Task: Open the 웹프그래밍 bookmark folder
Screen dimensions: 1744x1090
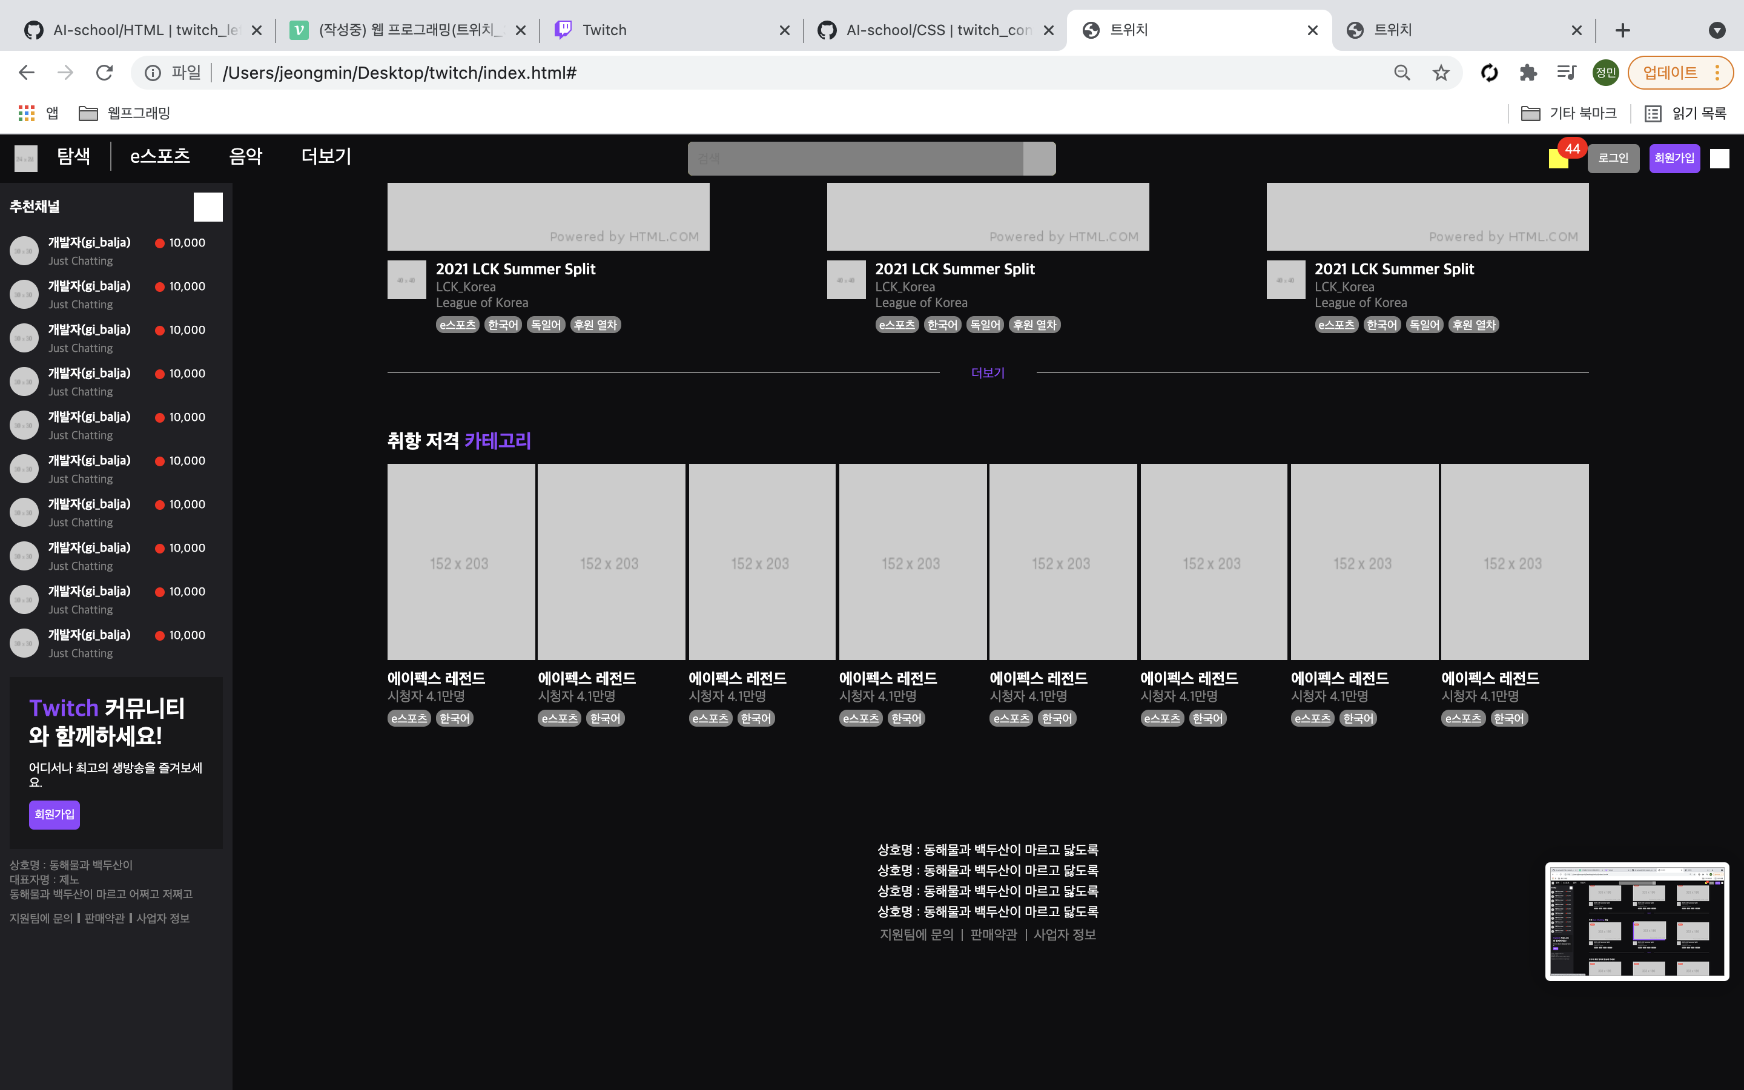Action: [124, 113]
